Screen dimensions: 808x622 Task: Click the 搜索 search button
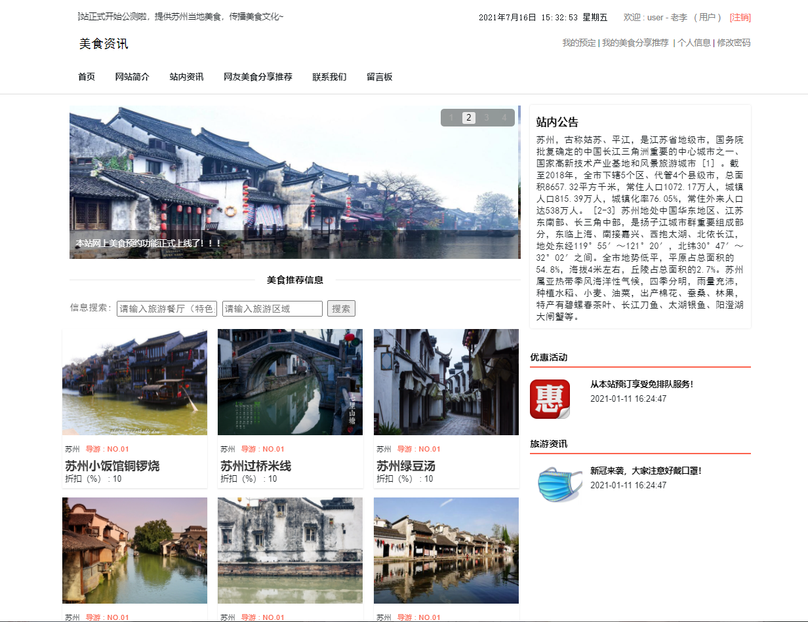341,308
